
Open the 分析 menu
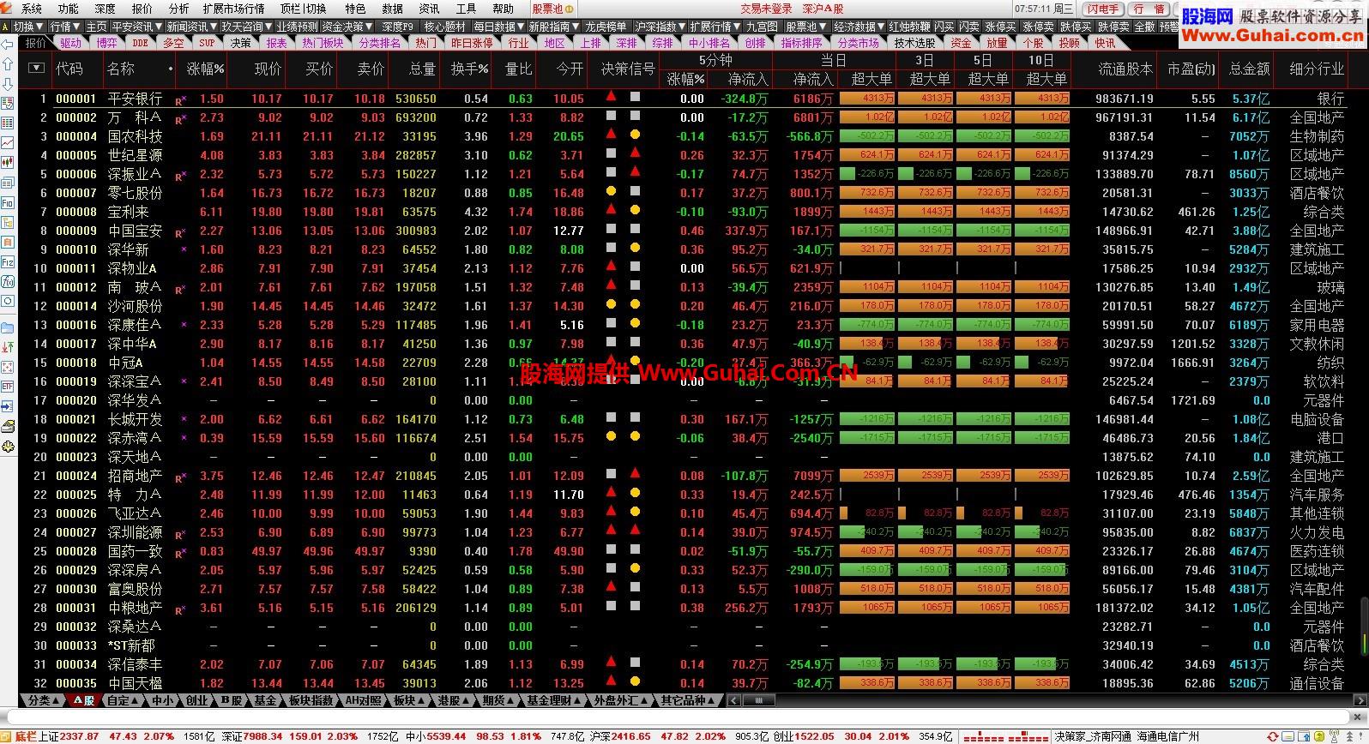pyautogui.click(x=179, y=9)
